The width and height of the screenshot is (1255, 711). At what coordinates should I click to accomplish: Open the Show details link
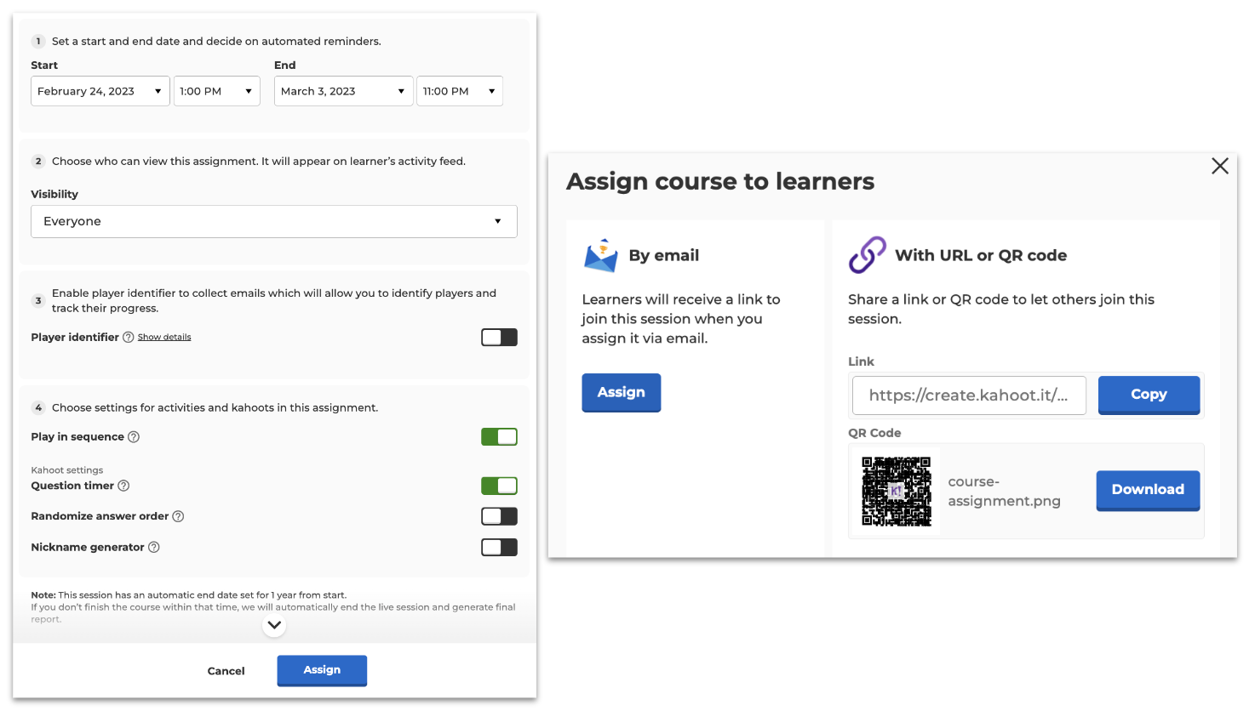[164, 338]
